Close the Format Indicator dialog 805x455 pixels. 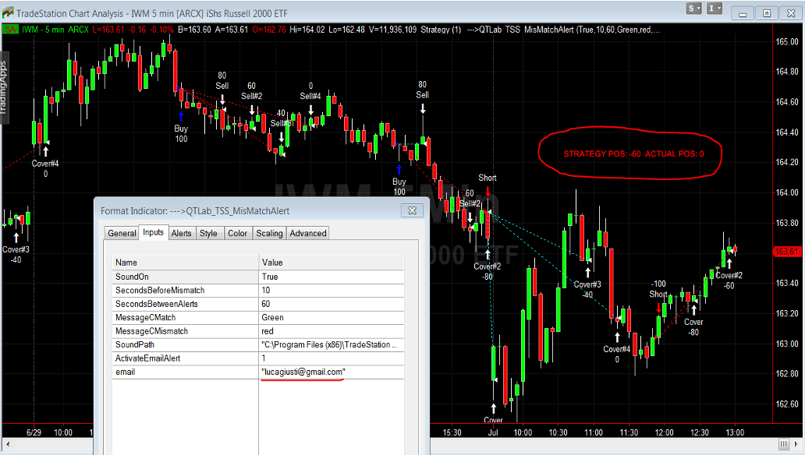coord(412,210)
